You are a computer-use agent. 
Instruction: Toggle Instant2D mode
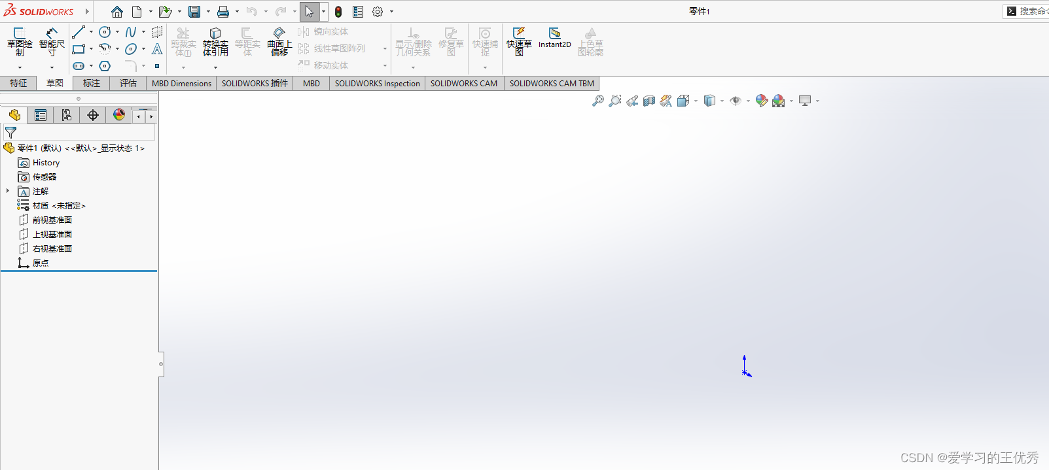[x=554, y=39]
